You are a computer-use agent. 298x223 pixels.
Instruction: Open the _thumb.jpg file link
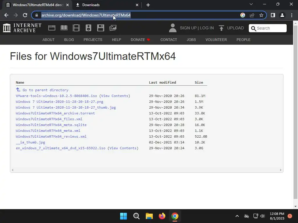point(66,107)
